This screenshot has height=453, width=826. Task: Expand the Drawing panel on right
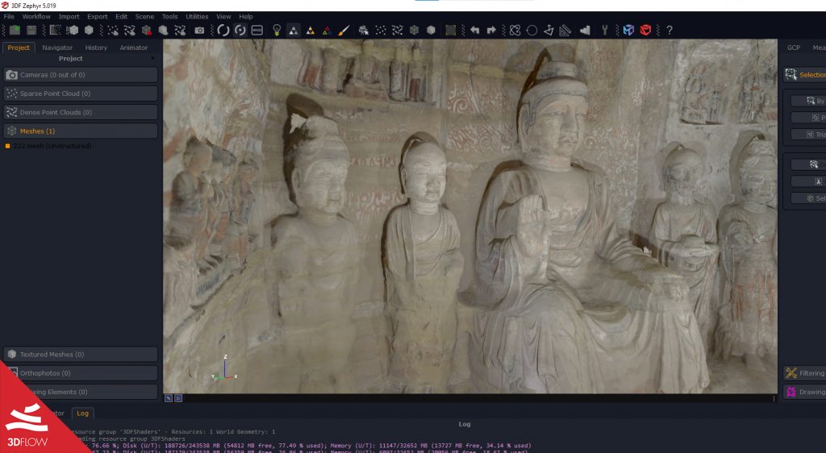click(804, 392)
